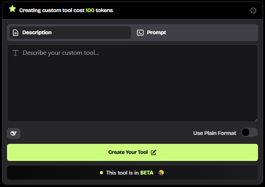Click the green status dot in beta banner
265x187 pixels.
point(101,173)
